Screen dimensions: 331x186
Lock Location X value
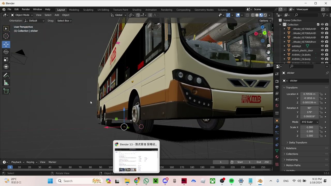coord(321,94)
